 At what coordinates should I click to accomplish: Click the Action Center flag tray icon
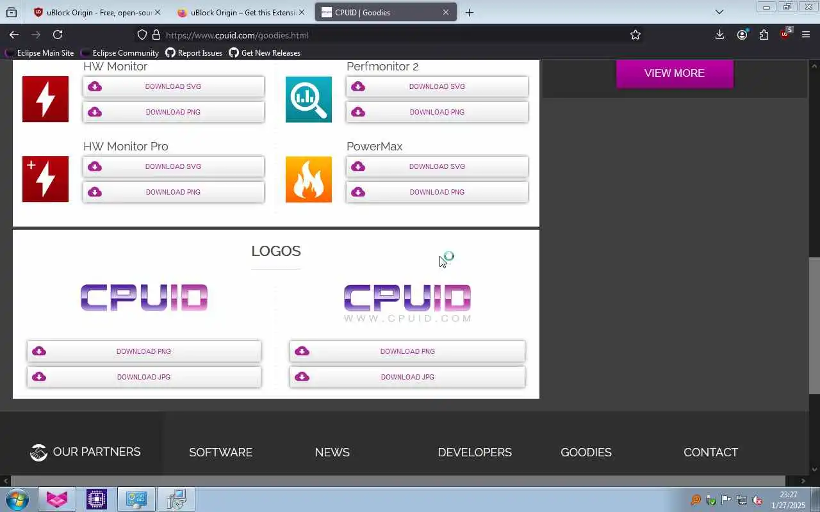[726, 500]
